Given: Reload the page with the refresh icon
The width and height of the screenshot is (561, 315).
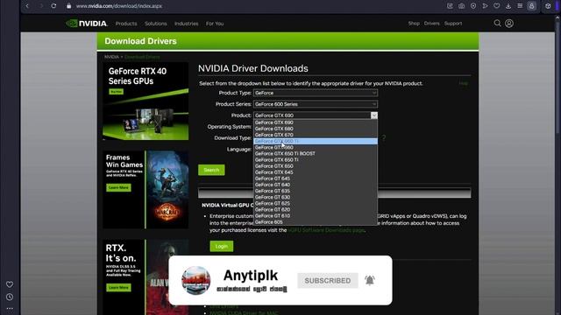Looking at the screenshot, I should click(53, 6).
